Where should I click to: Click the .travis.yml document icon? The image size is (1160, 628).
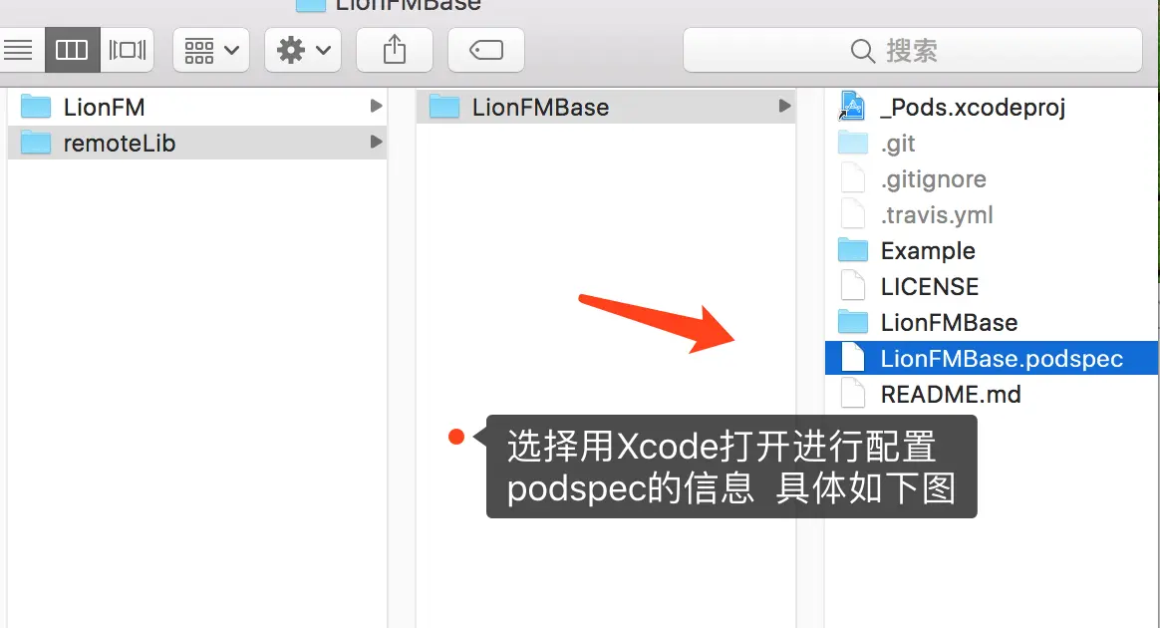coord(853,214)
